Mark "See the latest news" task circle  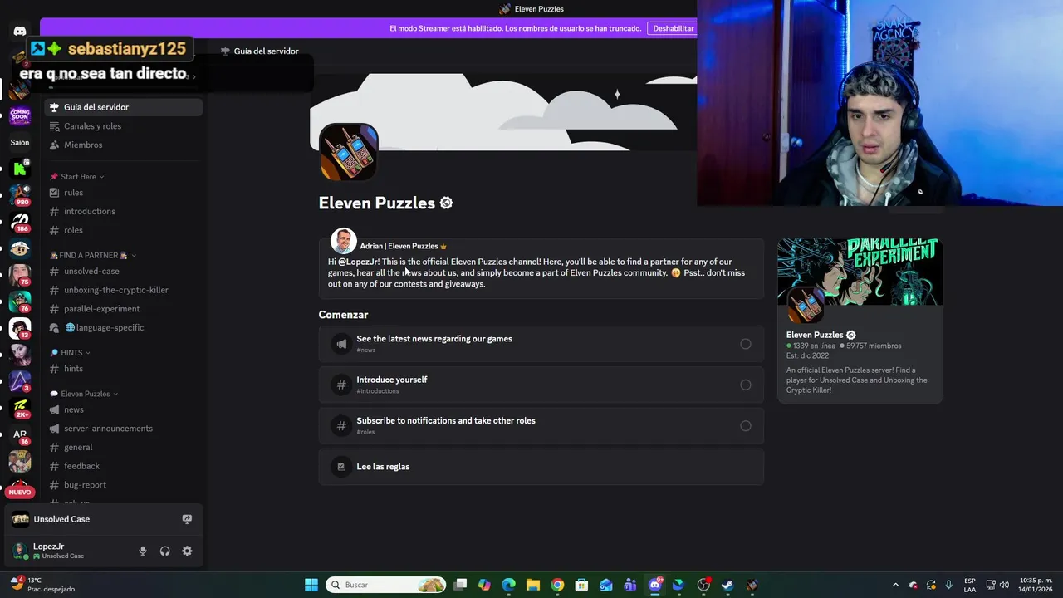click(745, 344)
